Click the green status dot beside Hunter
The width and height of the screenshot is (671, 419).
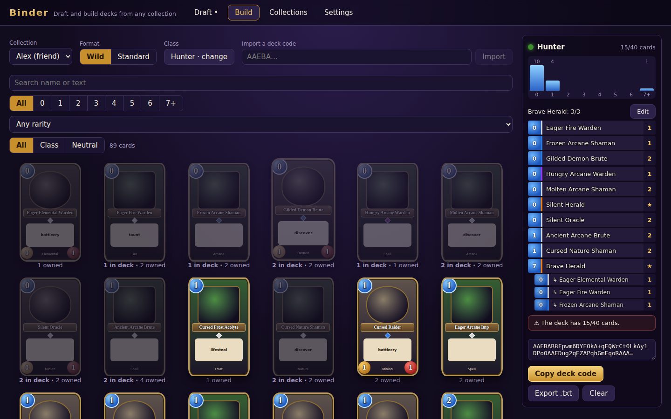click(531, 47)
